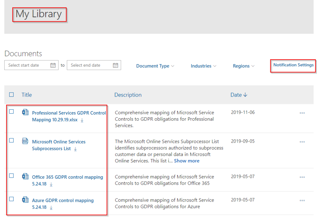Open more options for Azure GDPR row

click(x=302, y=200)
